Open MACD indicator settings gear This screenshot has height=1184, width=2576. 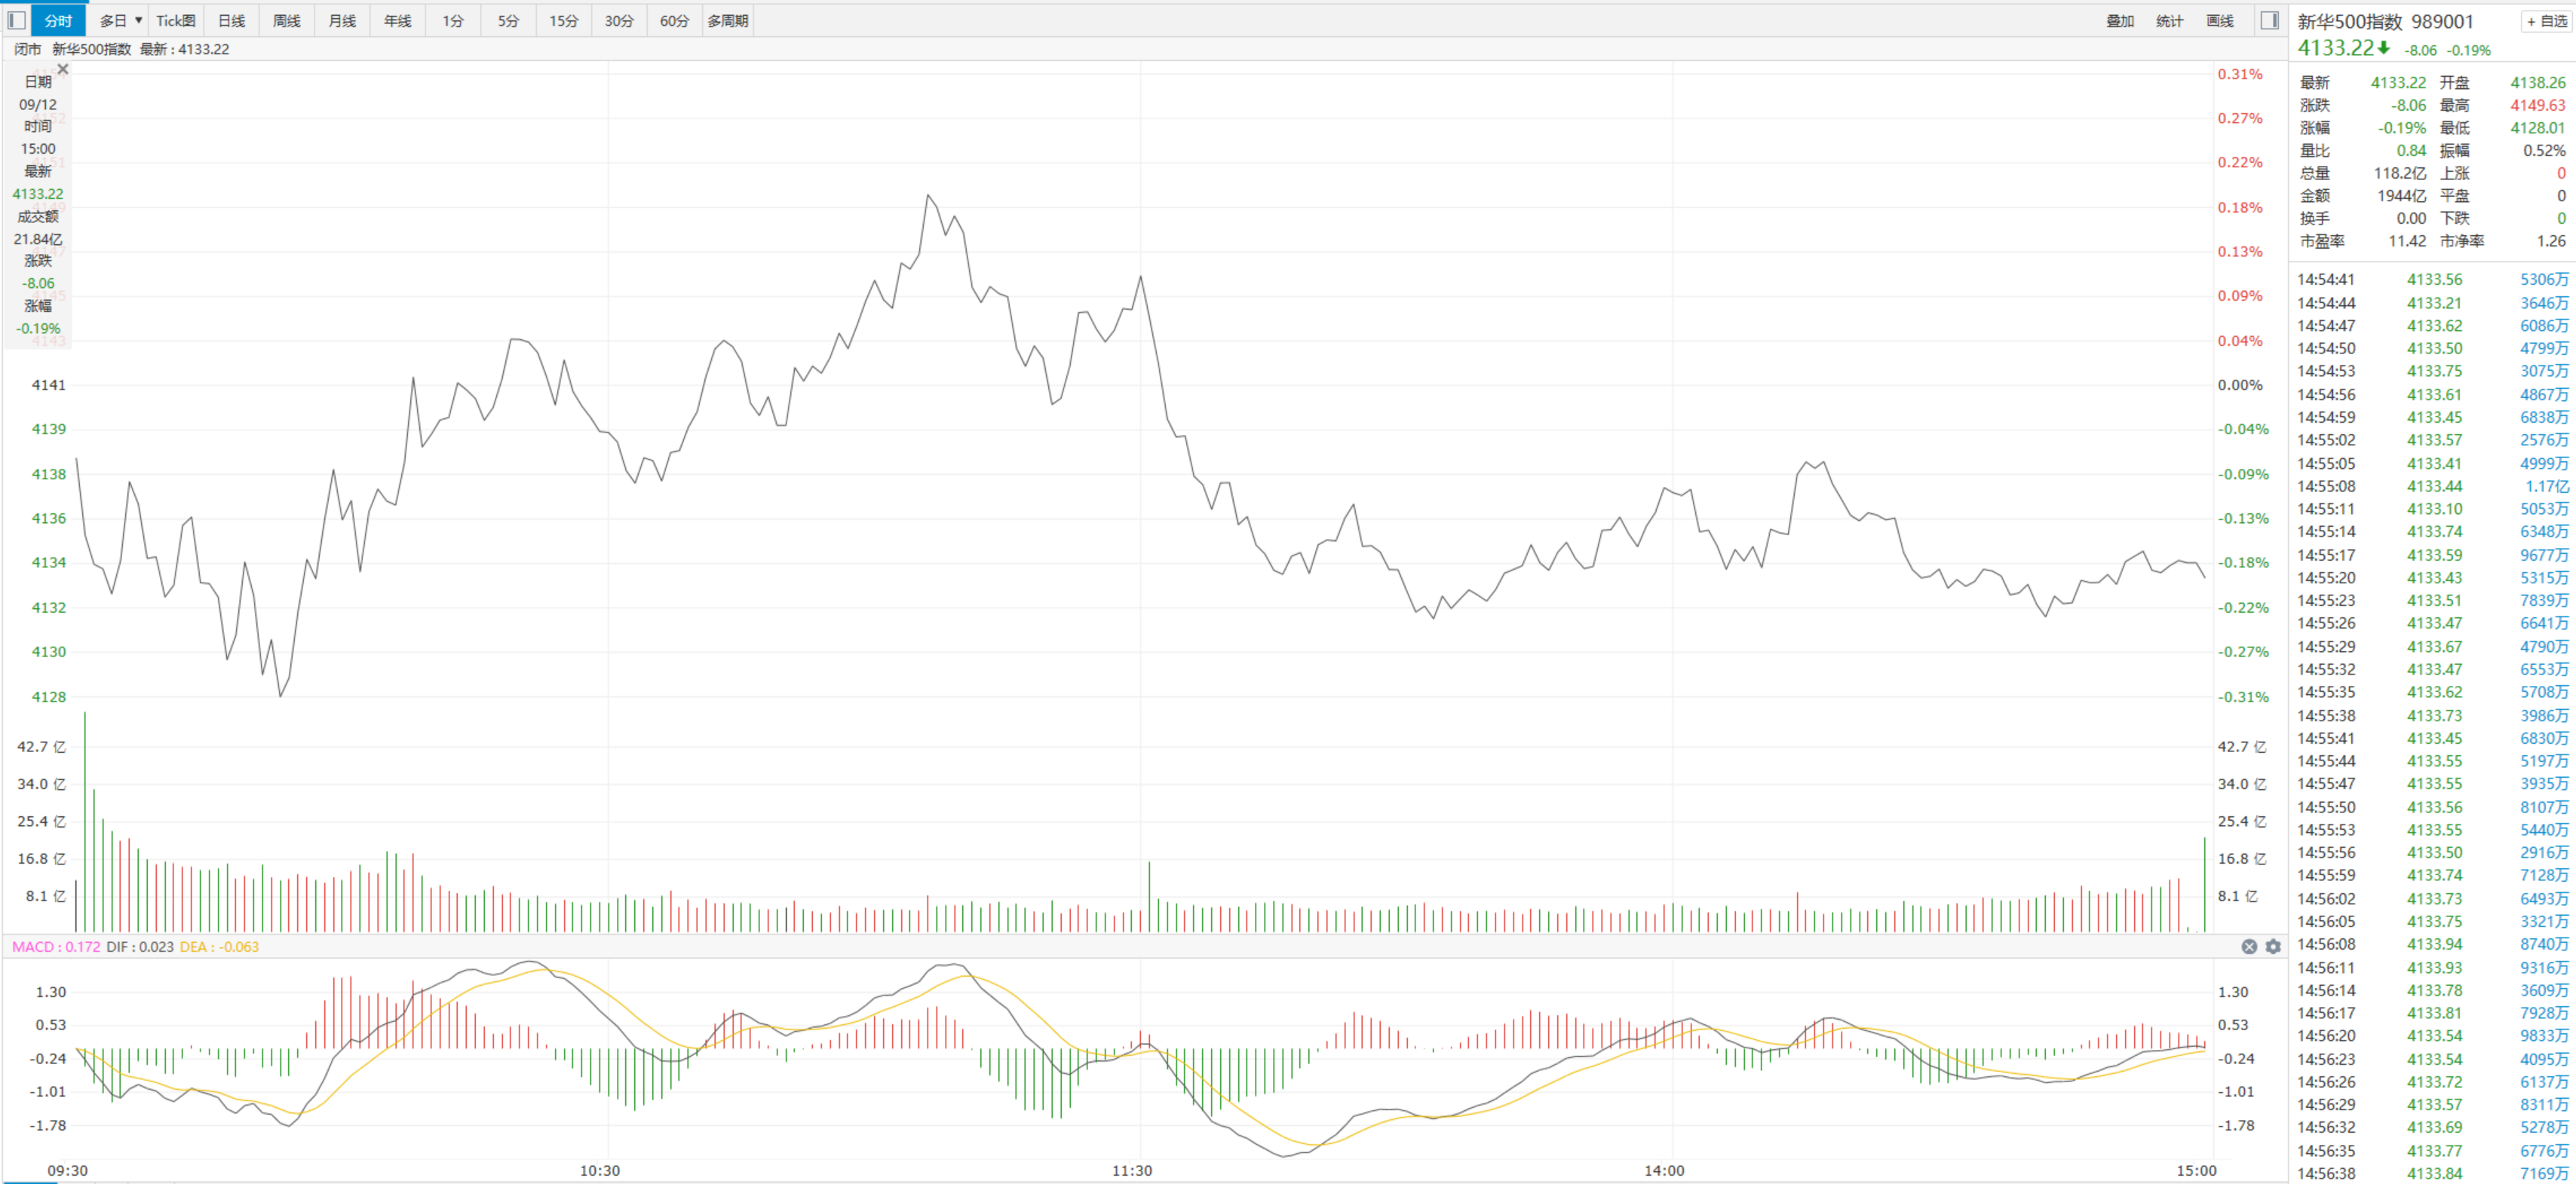click(x=2273, y=946)
